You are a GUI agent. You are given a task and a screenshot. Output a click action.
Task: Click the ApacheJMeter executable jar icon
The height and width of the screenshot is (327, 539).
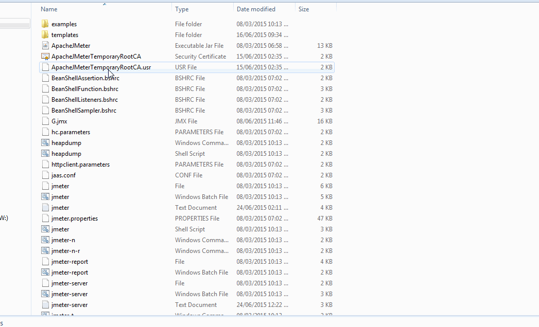tap(45, 45)
